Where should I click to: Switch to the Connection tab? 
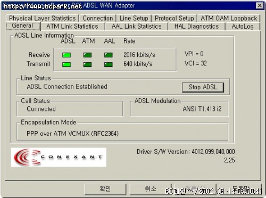tap(98, 18)
